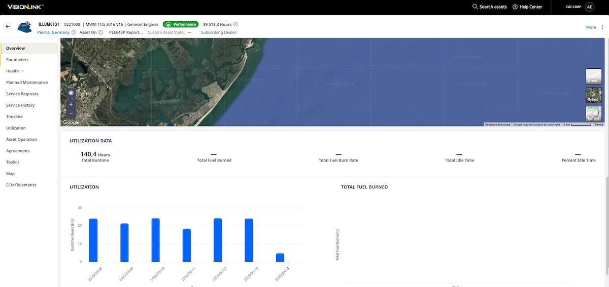Click info icon next to 39,573.3 Hours
Viewport: 609px width, 287px height.
[235, 24]
